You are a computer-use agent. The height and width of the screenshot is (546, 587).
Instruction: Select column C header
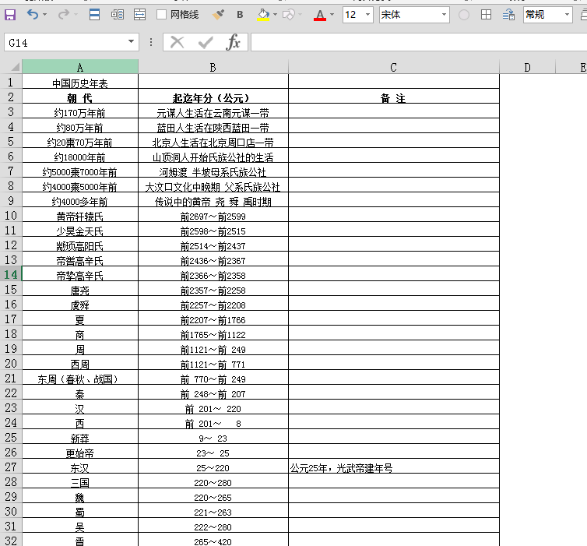(393, 67)
